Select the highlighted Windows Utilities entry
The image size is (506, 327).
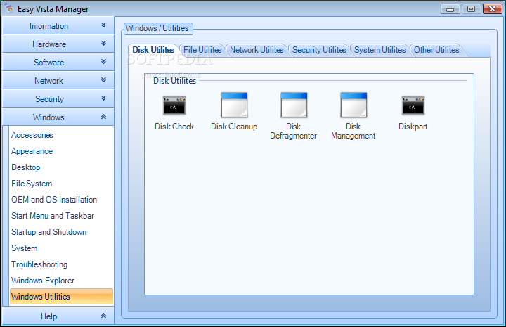point(61,296)
